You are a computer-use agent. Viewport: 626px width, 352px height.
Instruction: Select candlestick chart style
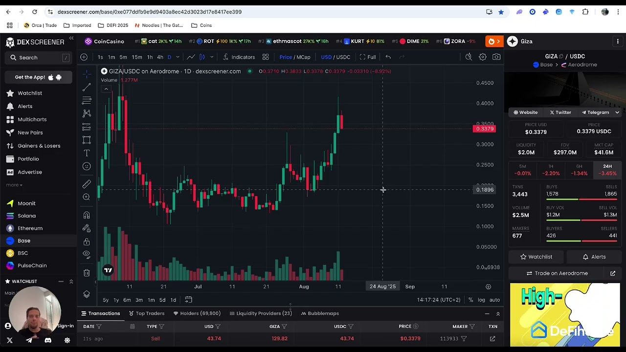(x=202, y=57)
